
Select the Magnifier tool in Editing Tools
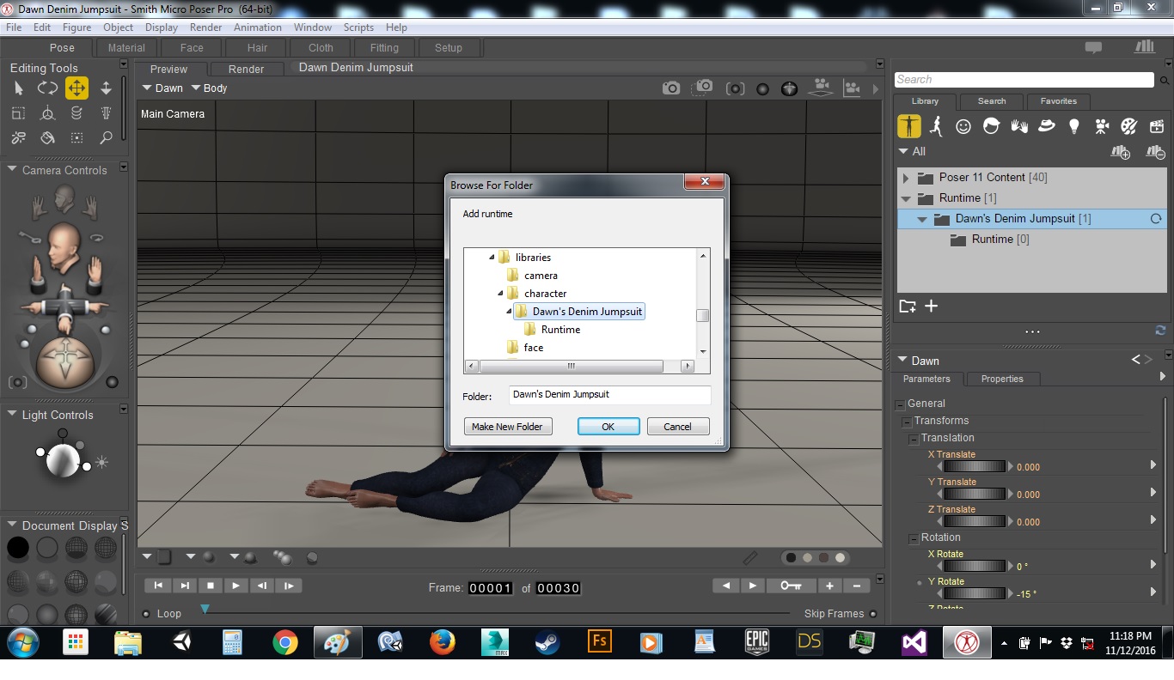click(106, 137)
